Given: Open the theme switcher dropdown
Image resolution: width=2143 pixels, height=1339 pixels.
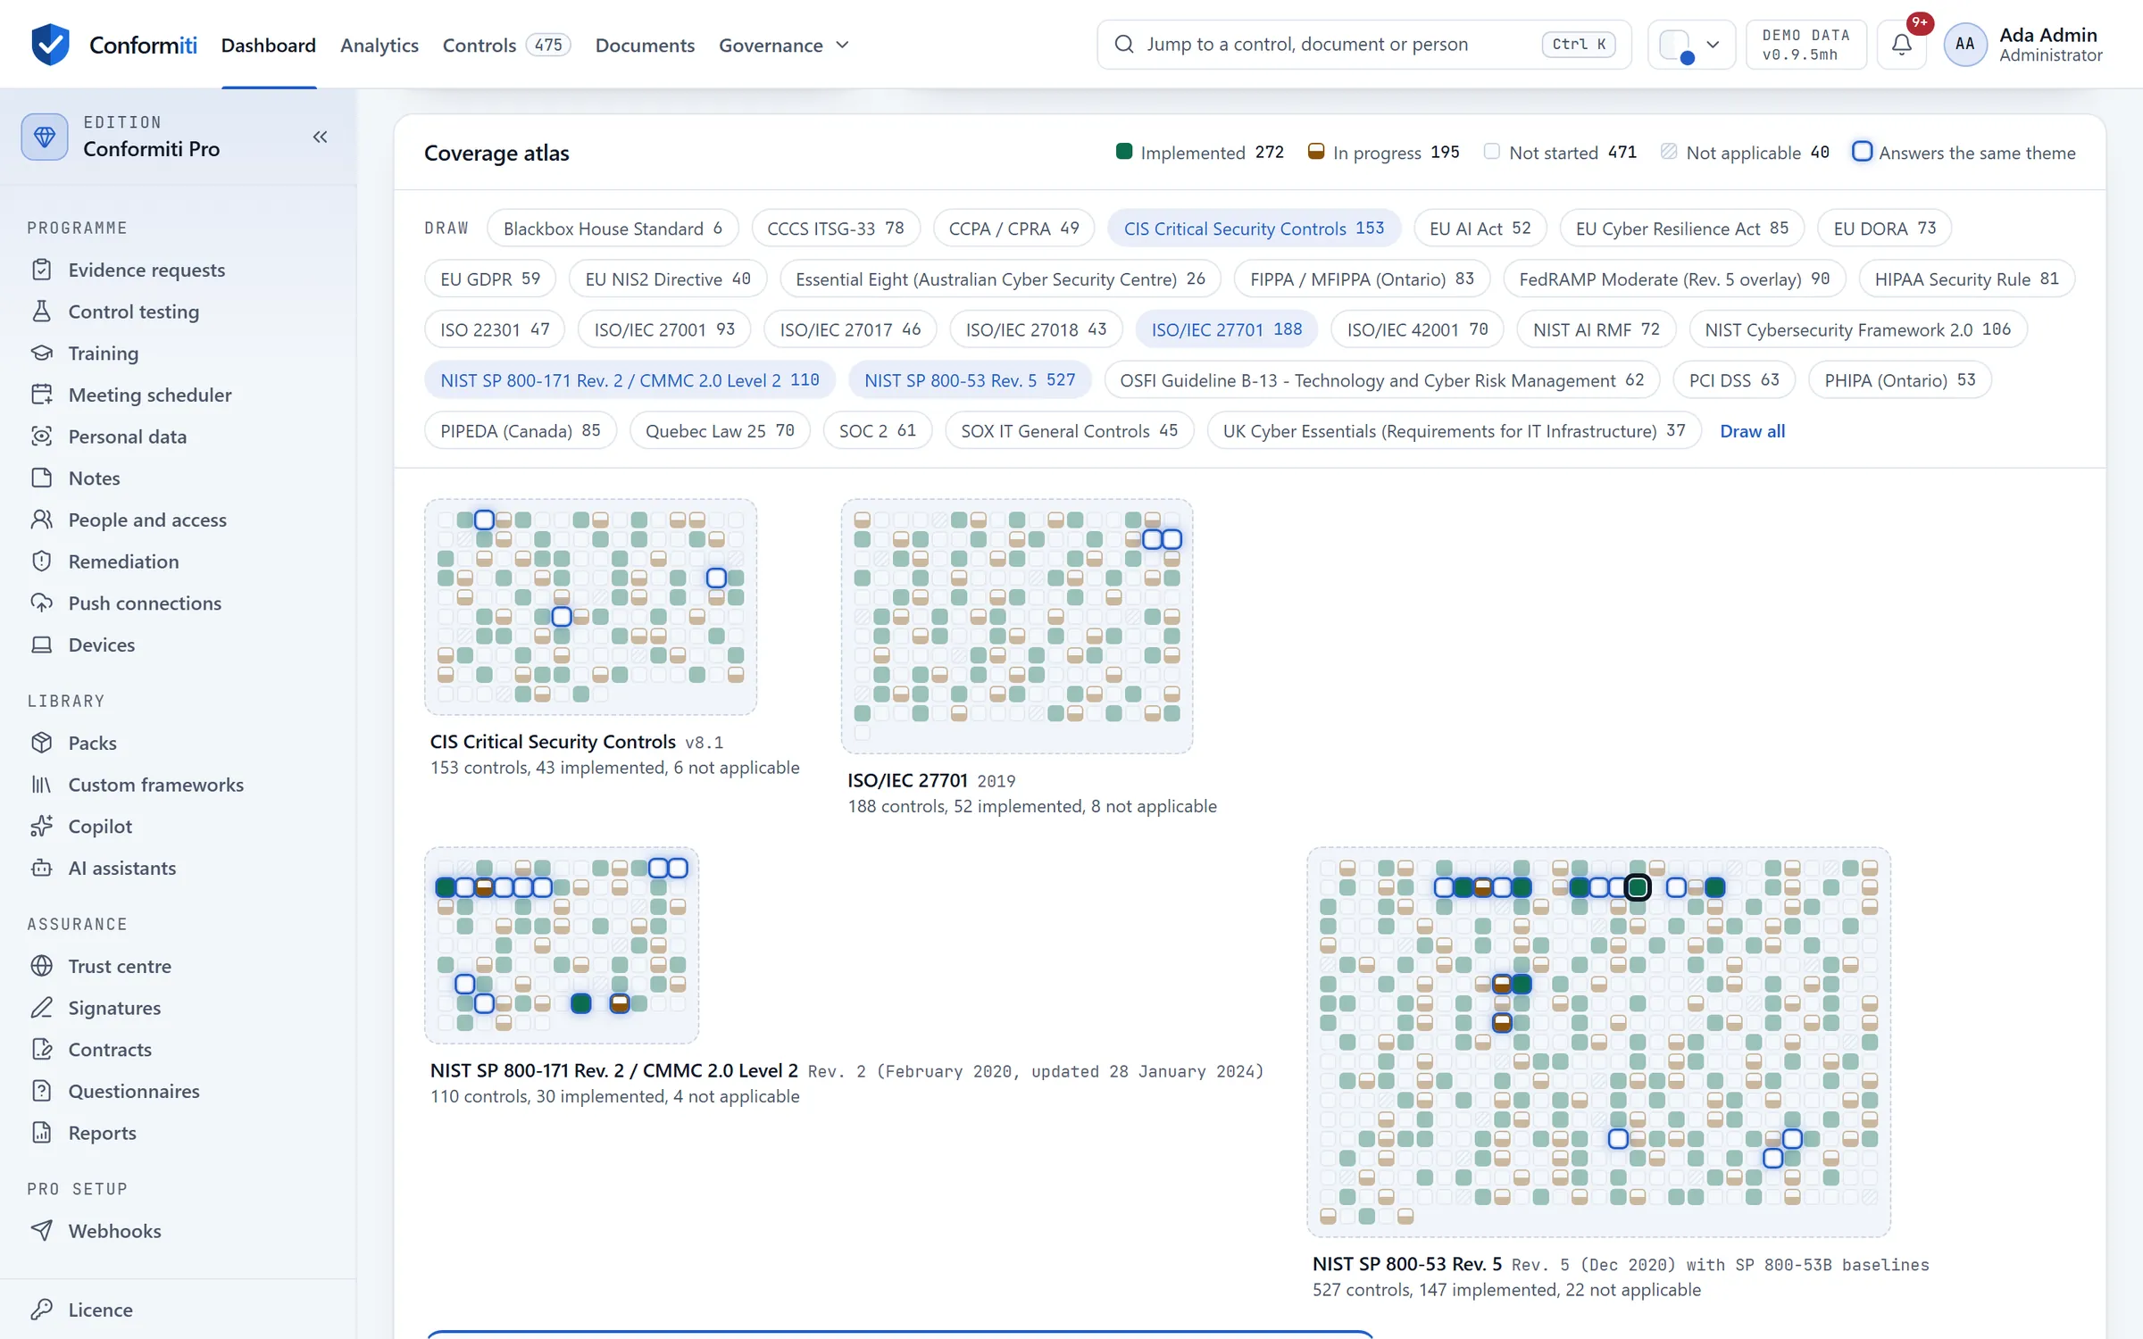Looking at the screenshot, I should [1690, 45].
